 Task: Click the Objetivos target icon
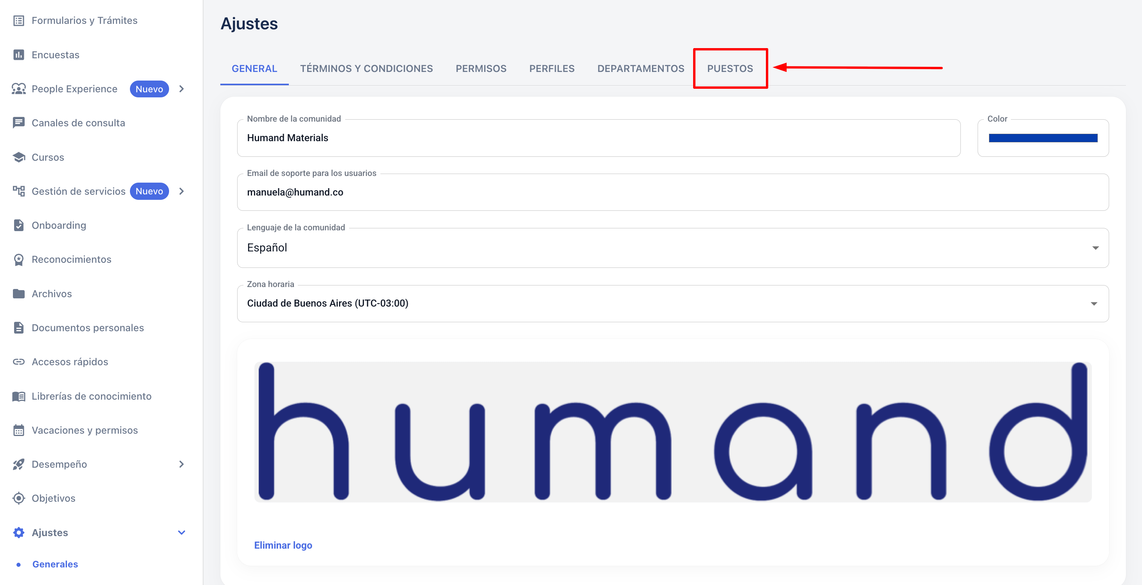19,498
